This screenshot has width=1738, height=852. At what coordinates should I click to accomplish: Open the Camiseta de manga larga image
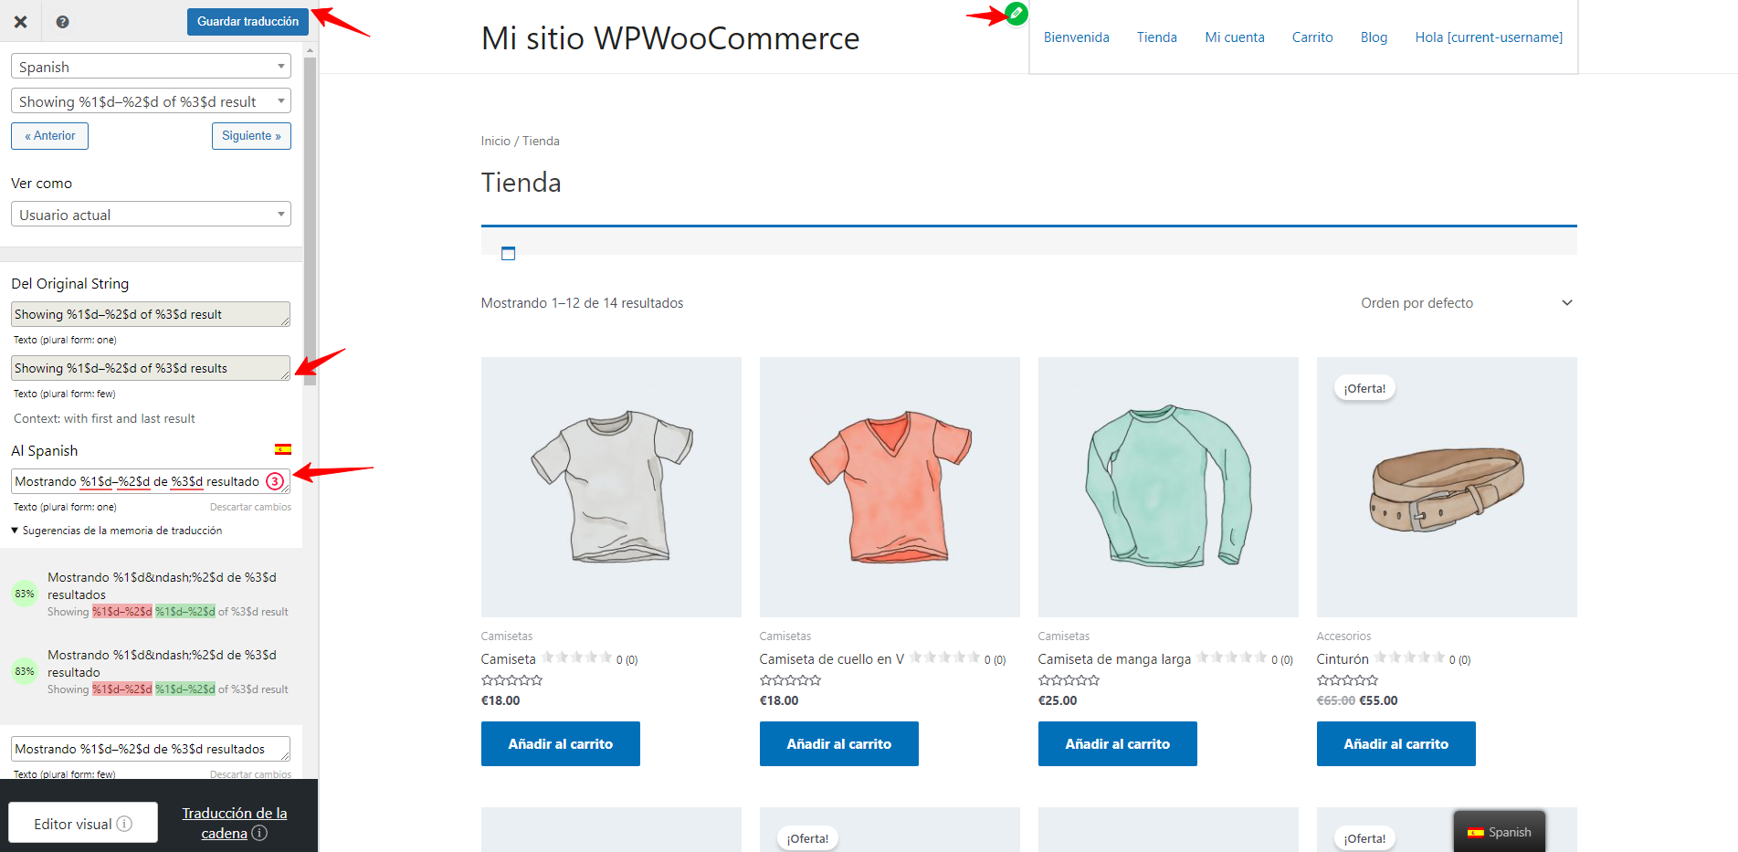pyautogui.click(x=1168, y=487)
